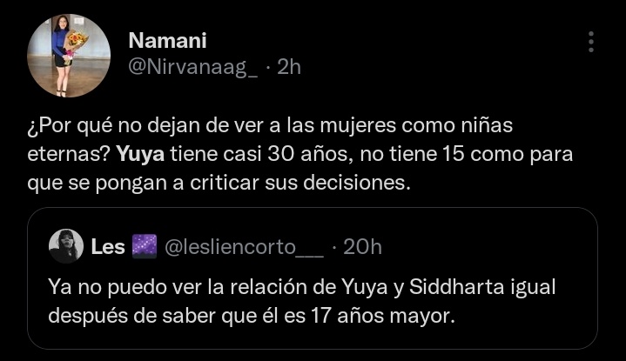Open the three-dot more options menu
The image size is (626, 361).
[x=591, y=42]
